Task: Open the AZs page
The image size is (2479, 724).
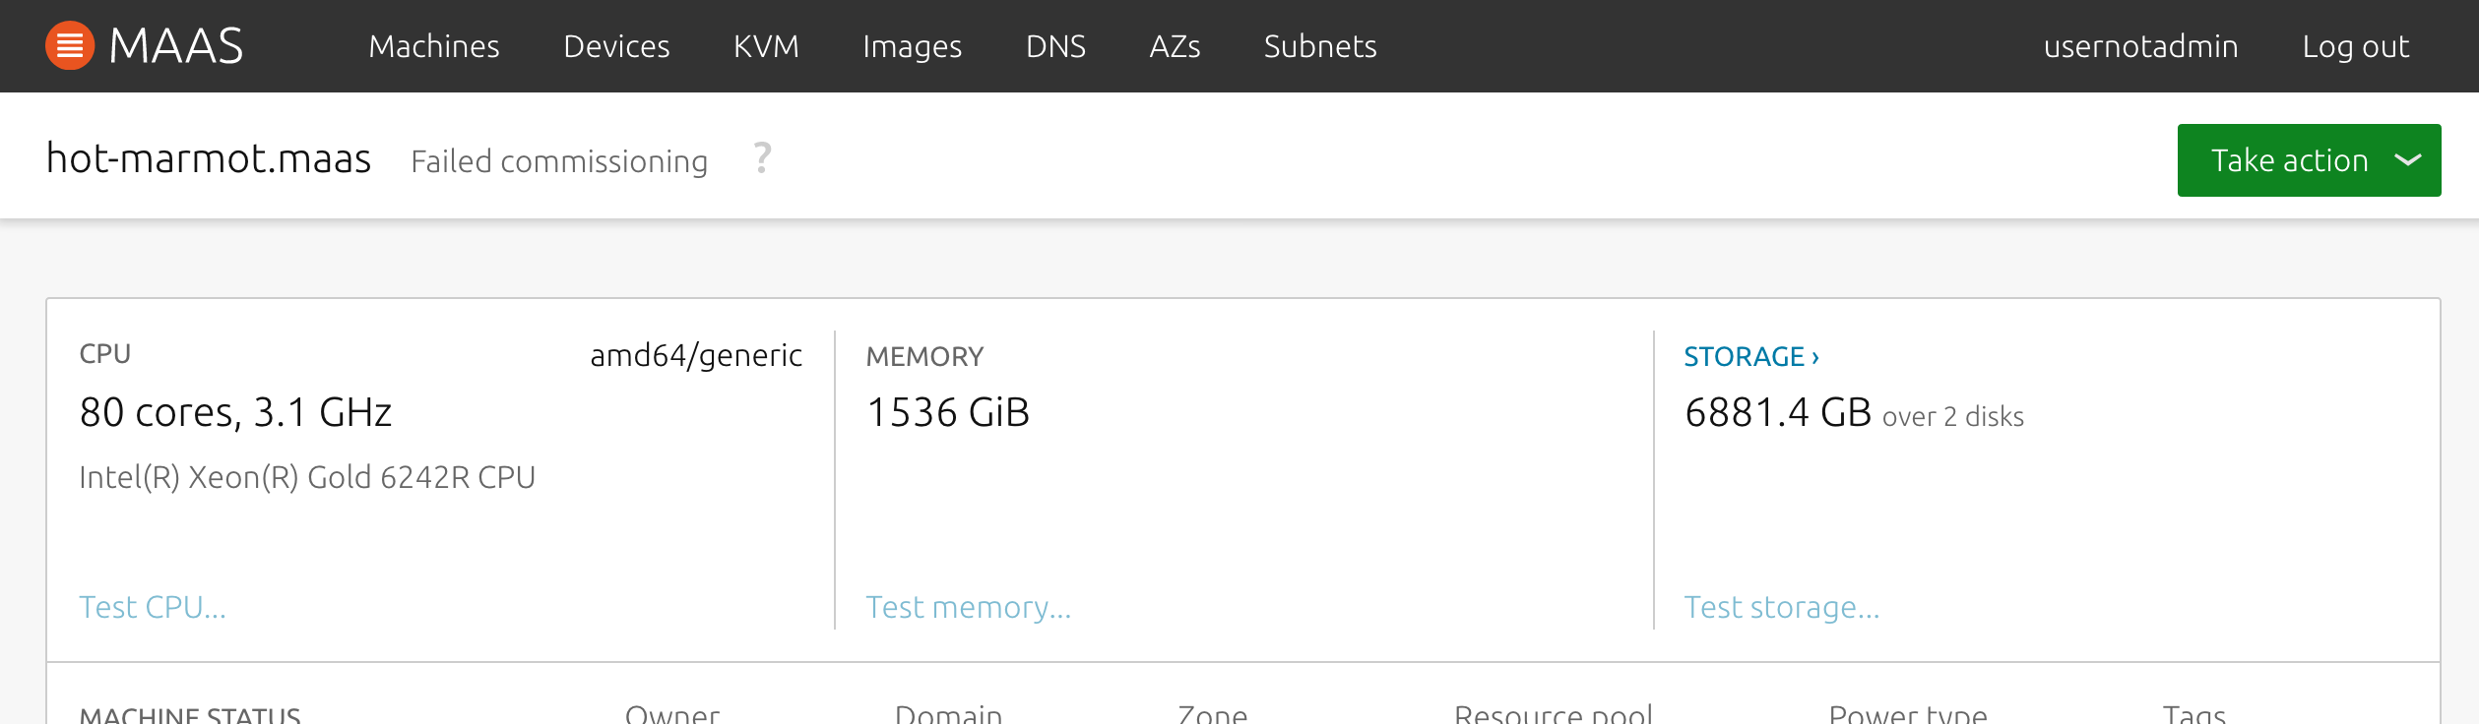Action: 1175,46
